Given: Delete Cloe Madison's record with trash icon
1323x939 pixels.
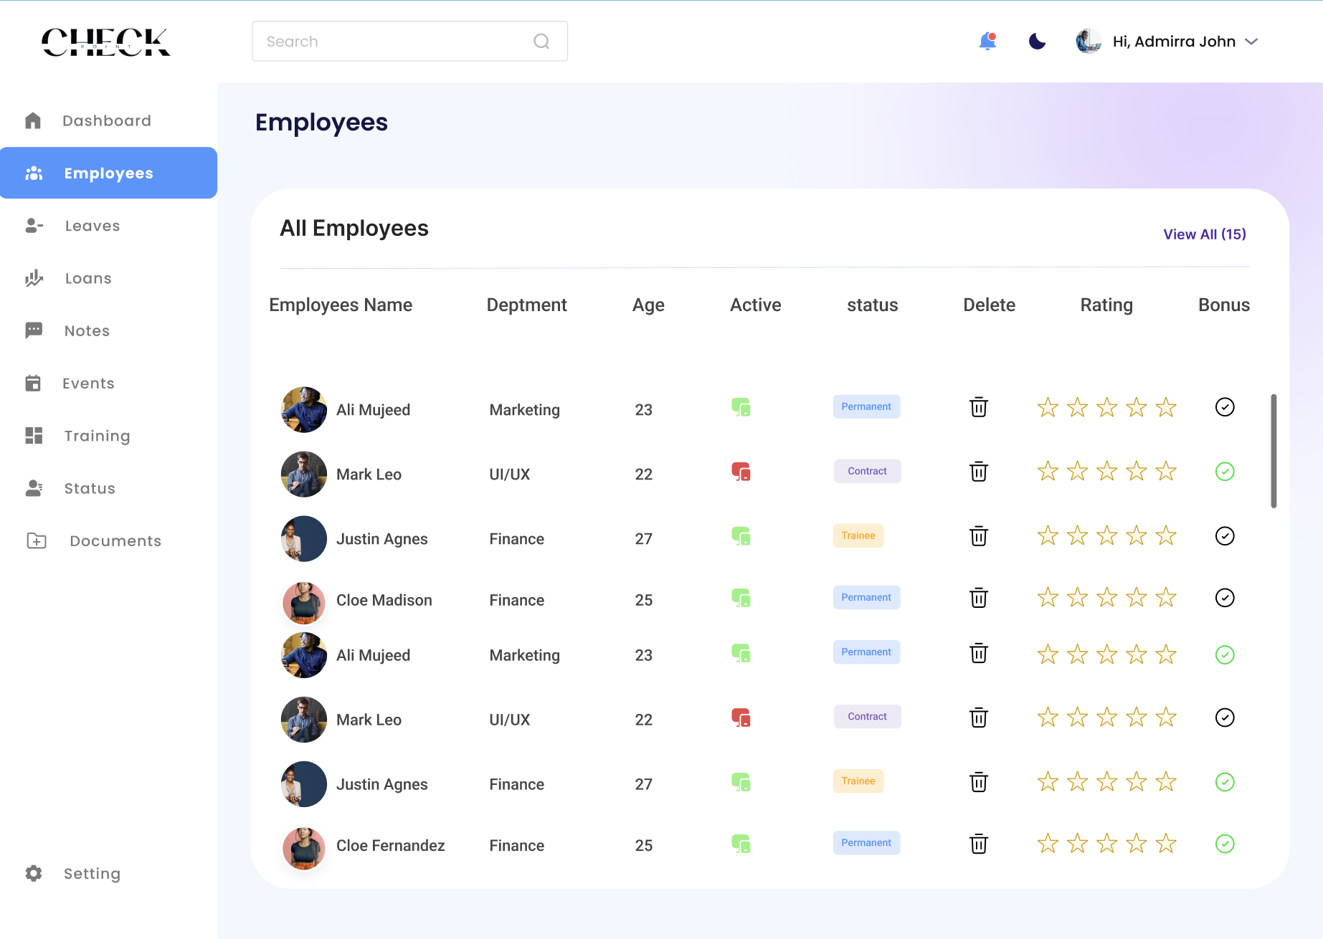Looking at the screenshot, I should [979, 598].
